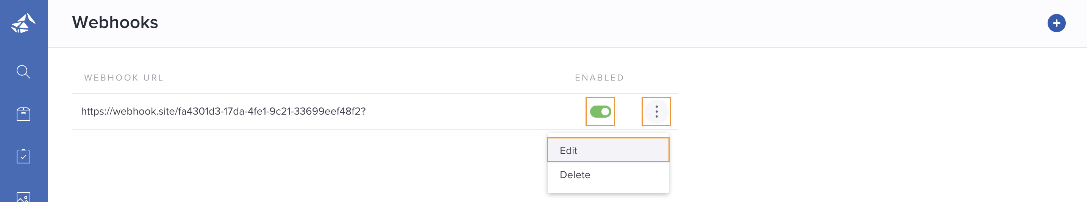Screen dimensions: 1087x202
Task: Click the origami bird logo icon
Action: (23, 23)
